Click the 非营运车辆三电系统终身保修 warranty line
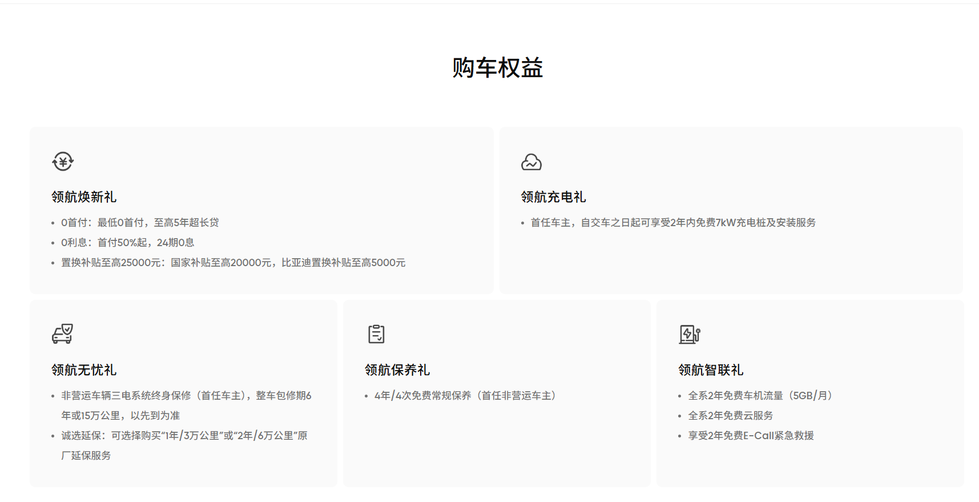979x502 pixels. point(187,405)
